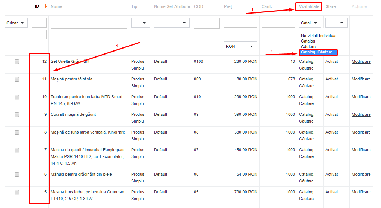Focus the COD filter field
The image size is (381, 208).
tap(207, 23)
